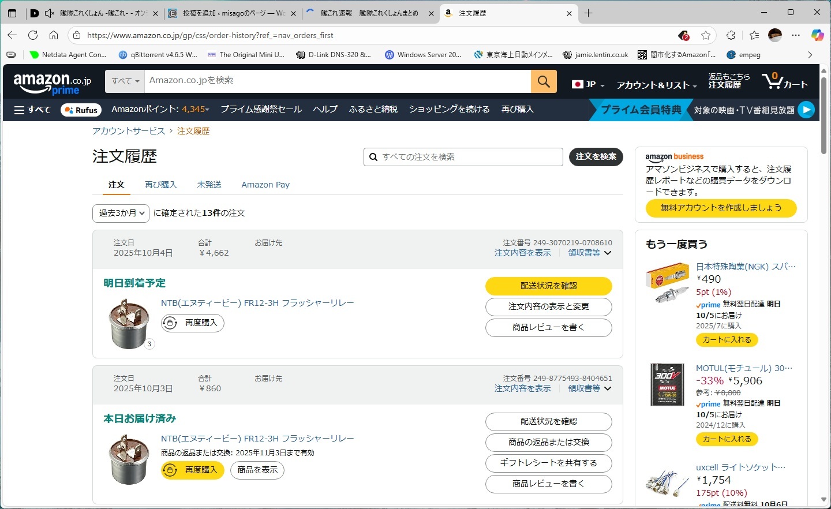This screenshot has width=831, height=509.
Task: Click the NGK spark plug thumbnail
Action: [667, 283]
